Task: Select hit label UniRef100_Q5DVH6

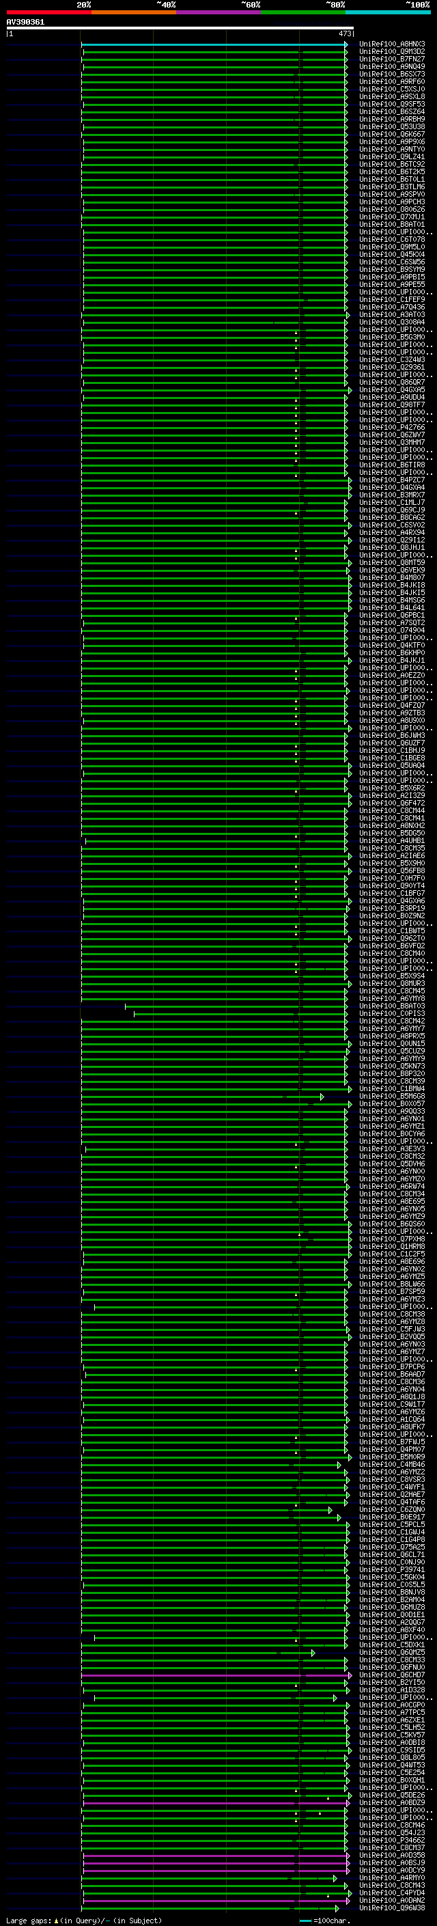Action: coord(392,1164)
